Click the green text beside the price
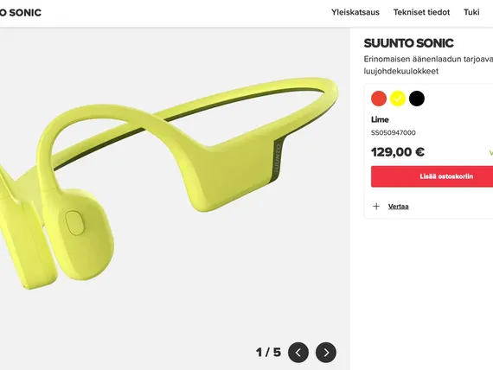Viewport: 493px width, 370px height. 490,153
